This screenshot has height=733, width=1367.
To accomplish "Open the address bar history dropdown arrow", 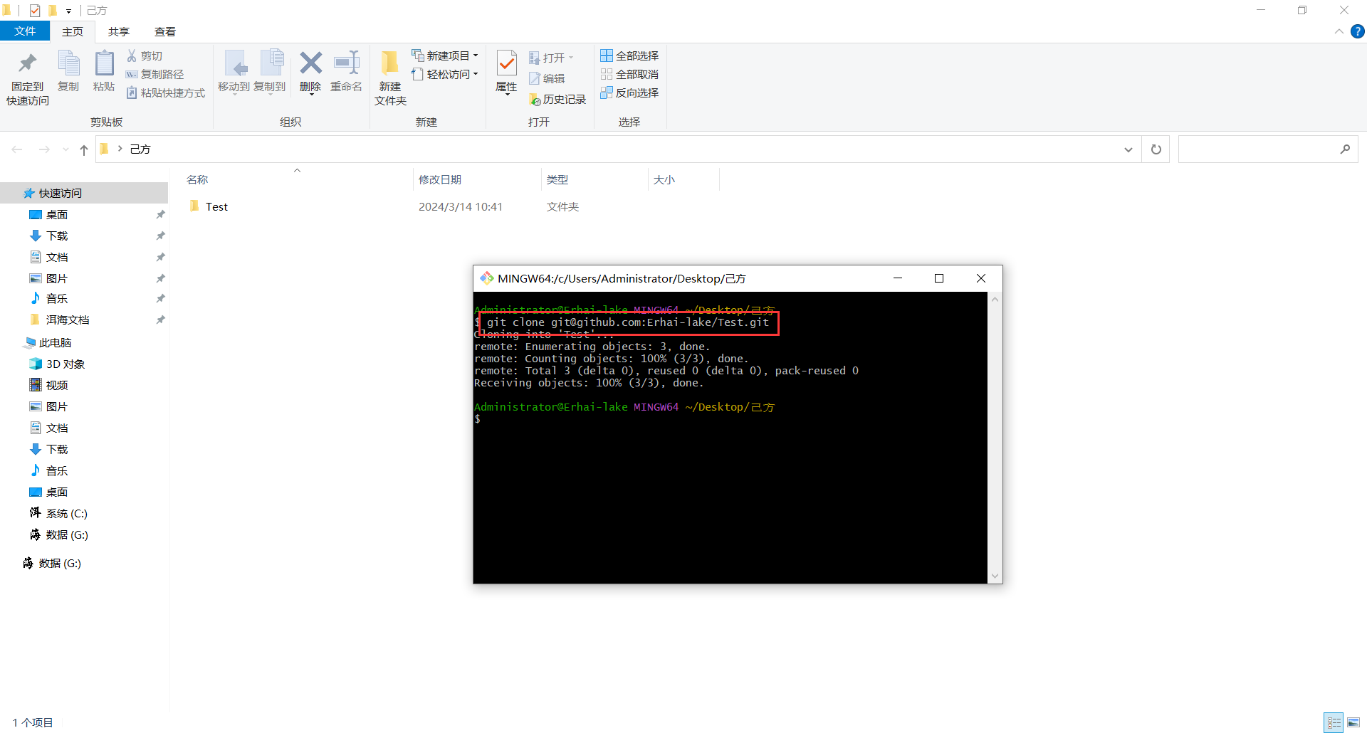I will 1128,149.
